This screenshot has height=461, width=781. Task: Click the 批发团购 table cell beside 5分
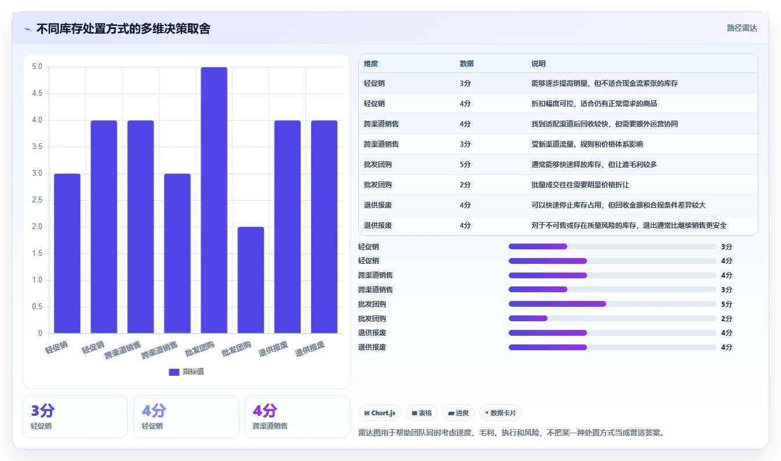coord(378,165)
